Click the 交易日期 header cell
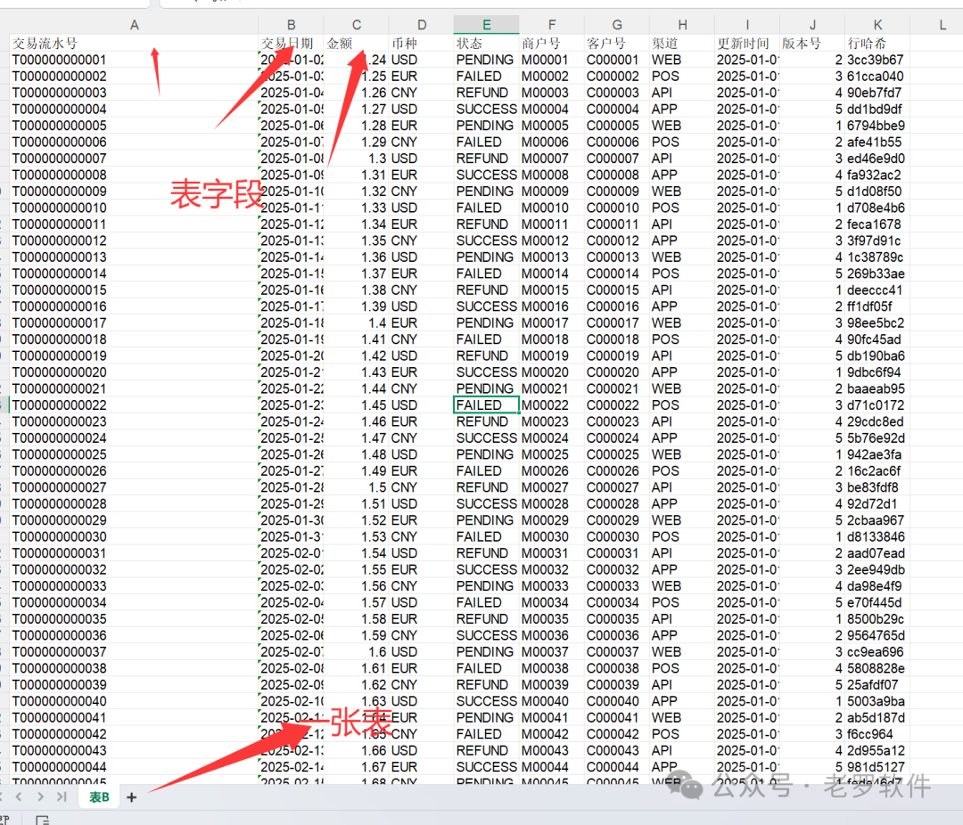The height and width of the screenshot is (825, 963). pos(291,43)
